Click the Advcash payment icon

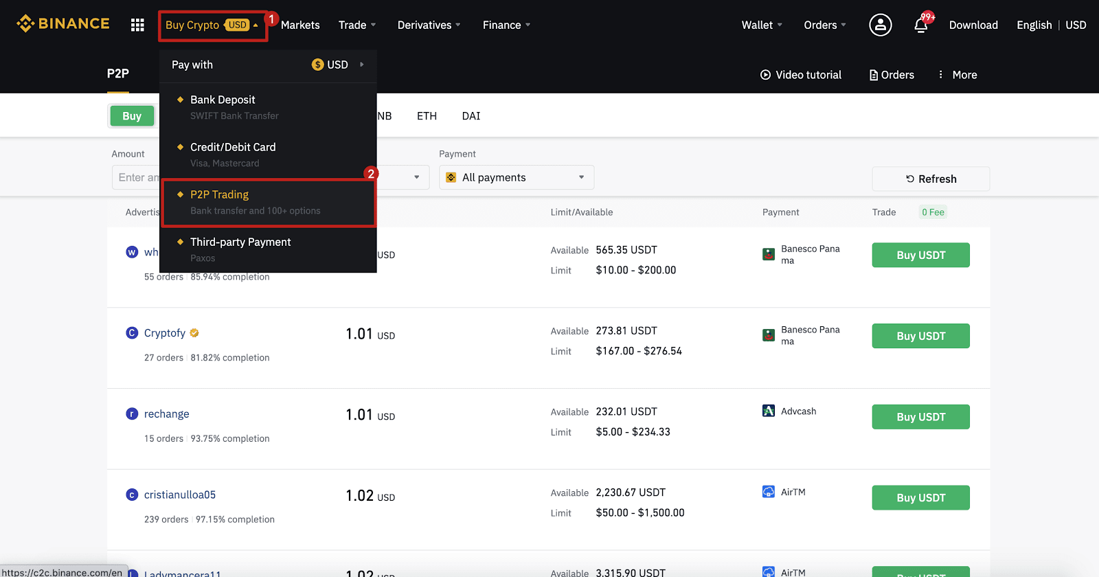coord(769,411)
